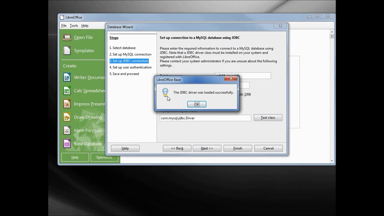Click the Start Center vertical scrollbar
The image size is (384, 216).
332,96
